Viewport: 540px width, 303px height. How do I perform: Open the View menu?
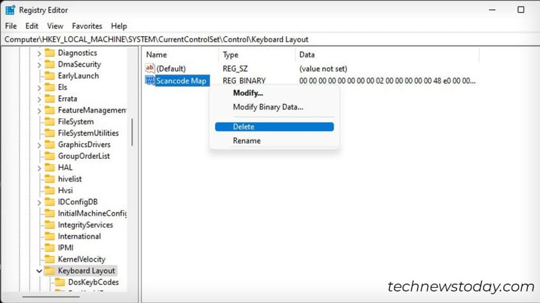coord(55,26)
